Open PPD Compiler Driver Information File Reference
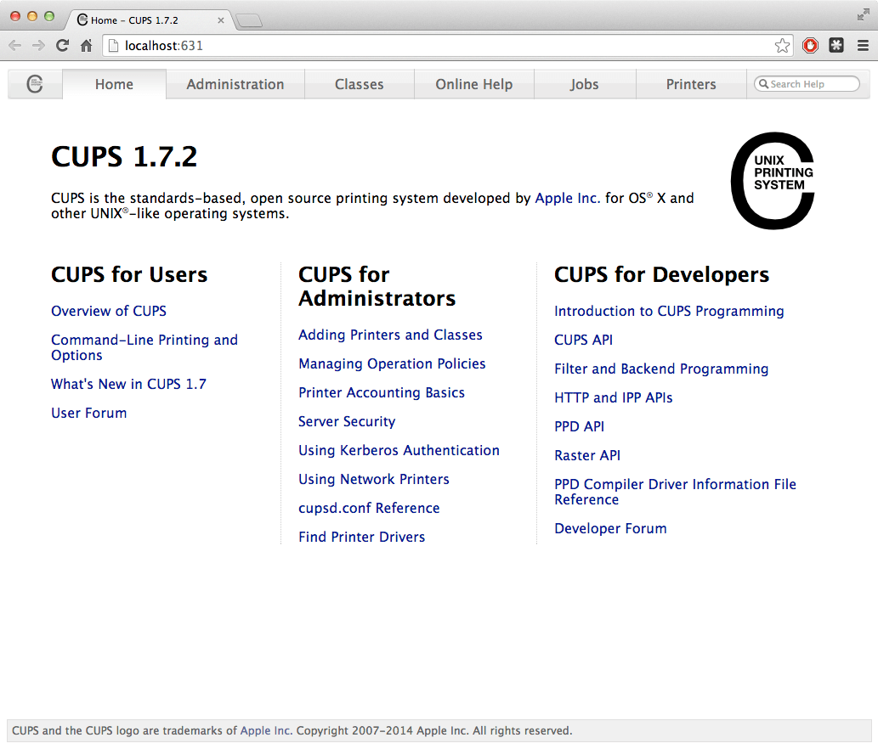This screenshot has height=749, width=878. 676,492
